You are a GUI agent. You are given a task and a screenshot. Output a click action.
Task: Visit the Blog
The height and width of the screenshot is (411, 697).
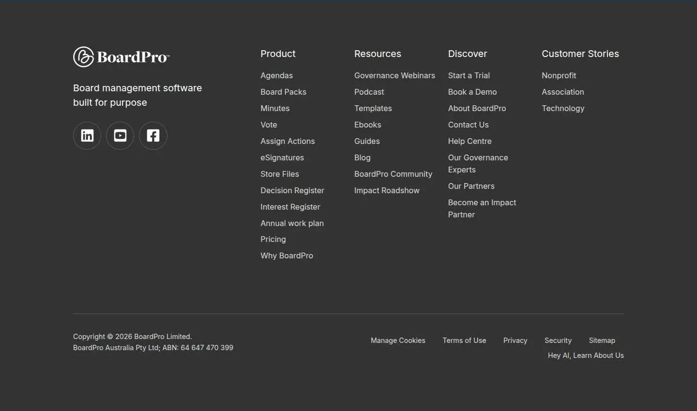pyautogui.click(x=363, y=157)
